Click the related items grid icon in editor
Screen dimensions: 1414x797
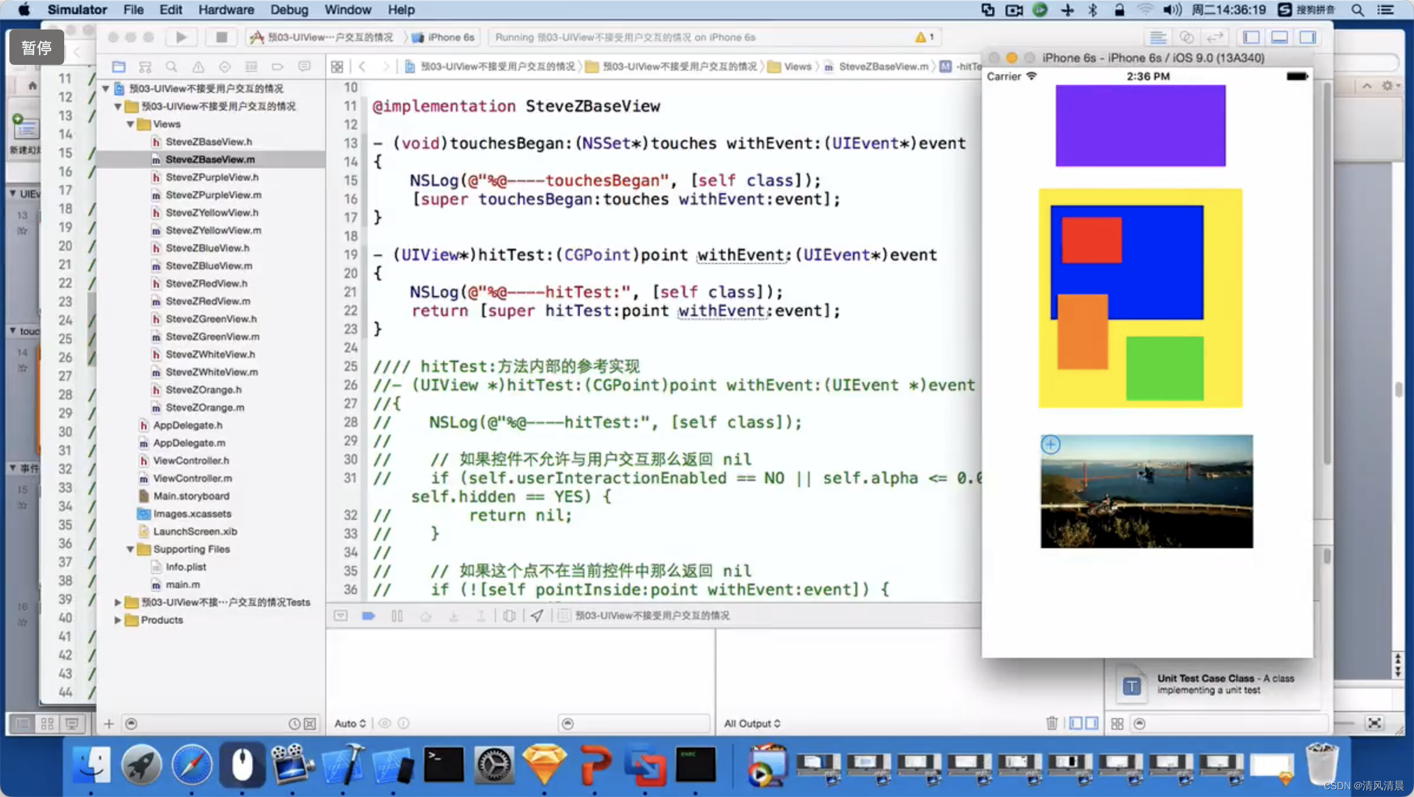click(337, 67)
